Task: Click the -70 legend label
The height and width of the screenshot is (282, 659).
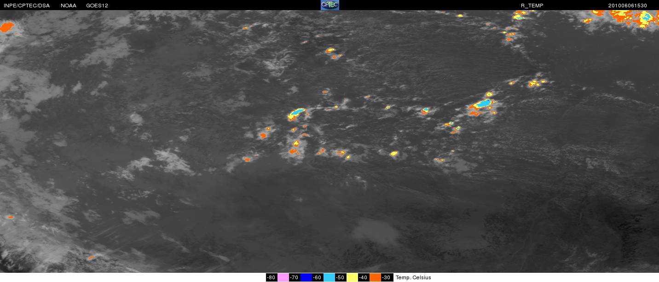Action: [295, 277]
